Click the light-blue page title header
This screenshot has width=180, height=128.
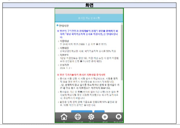(x=89, y=18)
